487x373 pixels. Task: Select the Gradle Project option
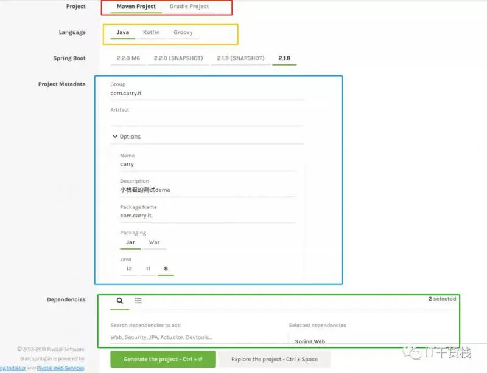189,7
